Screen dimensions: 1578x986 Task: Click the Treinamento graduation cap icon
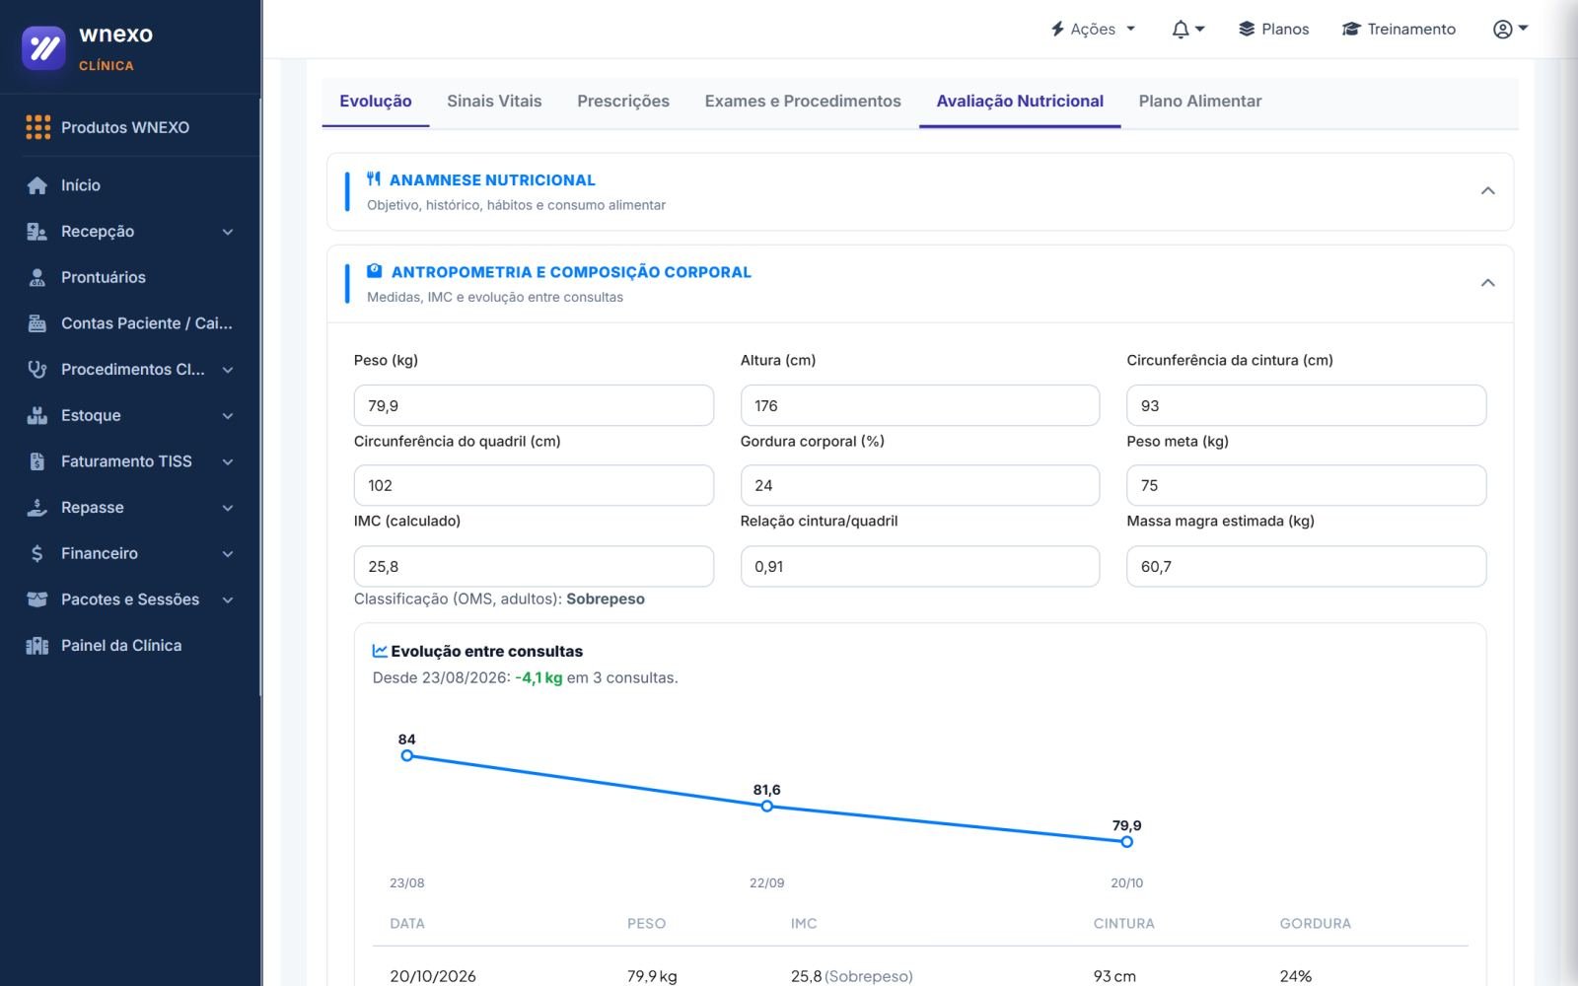1351,29
